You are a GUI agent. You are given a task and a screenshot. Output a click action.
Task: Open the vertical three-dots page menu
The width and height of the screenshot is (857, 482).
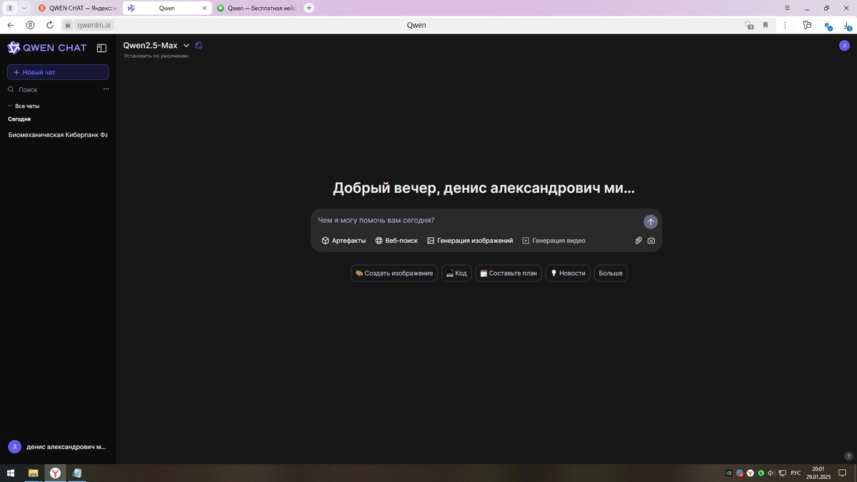pyautogui.click(x=785, y=25)
